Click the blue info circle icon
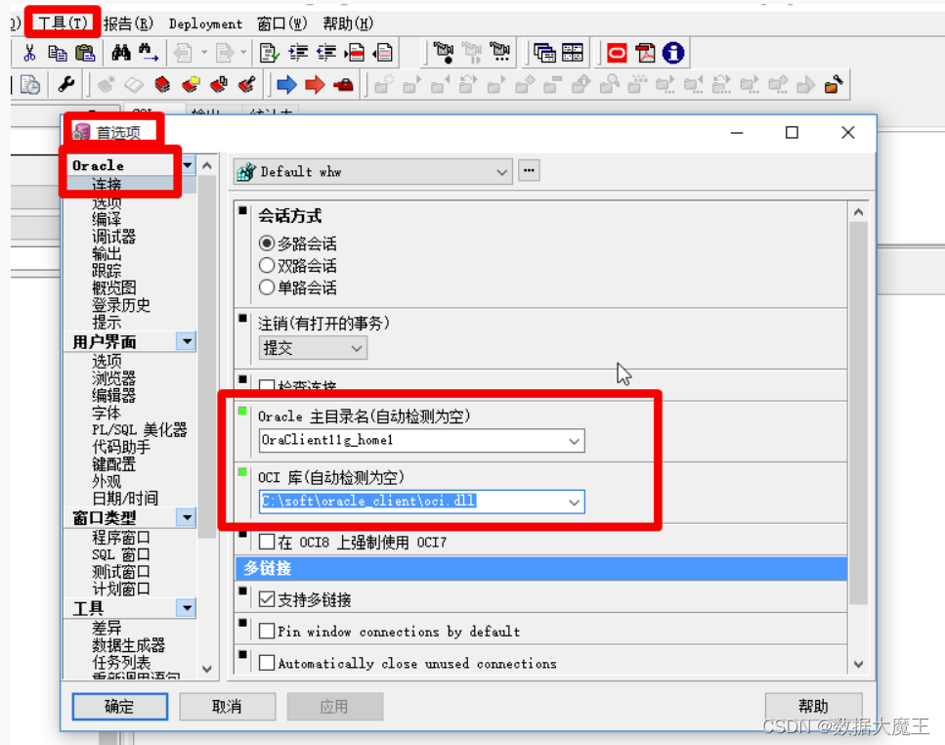This screenshot has width=945, height=745. [673, 53]
